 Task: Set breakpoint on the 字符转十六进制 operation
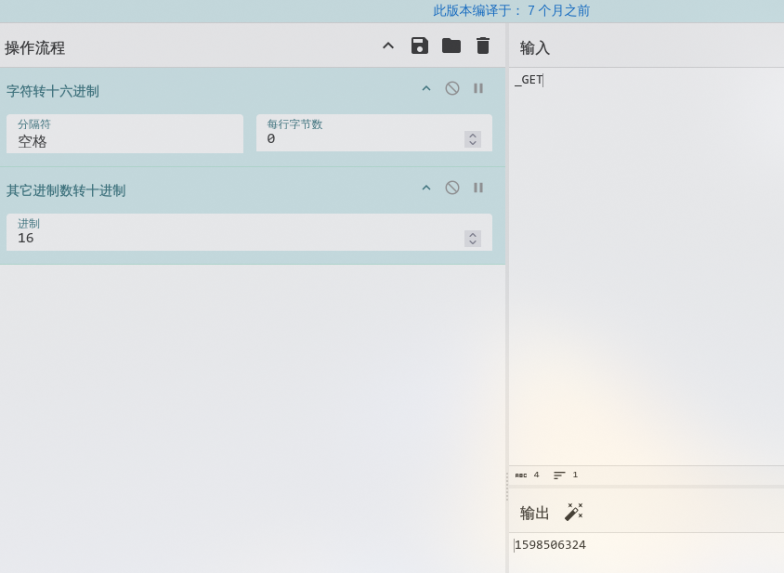pos(478,88)
